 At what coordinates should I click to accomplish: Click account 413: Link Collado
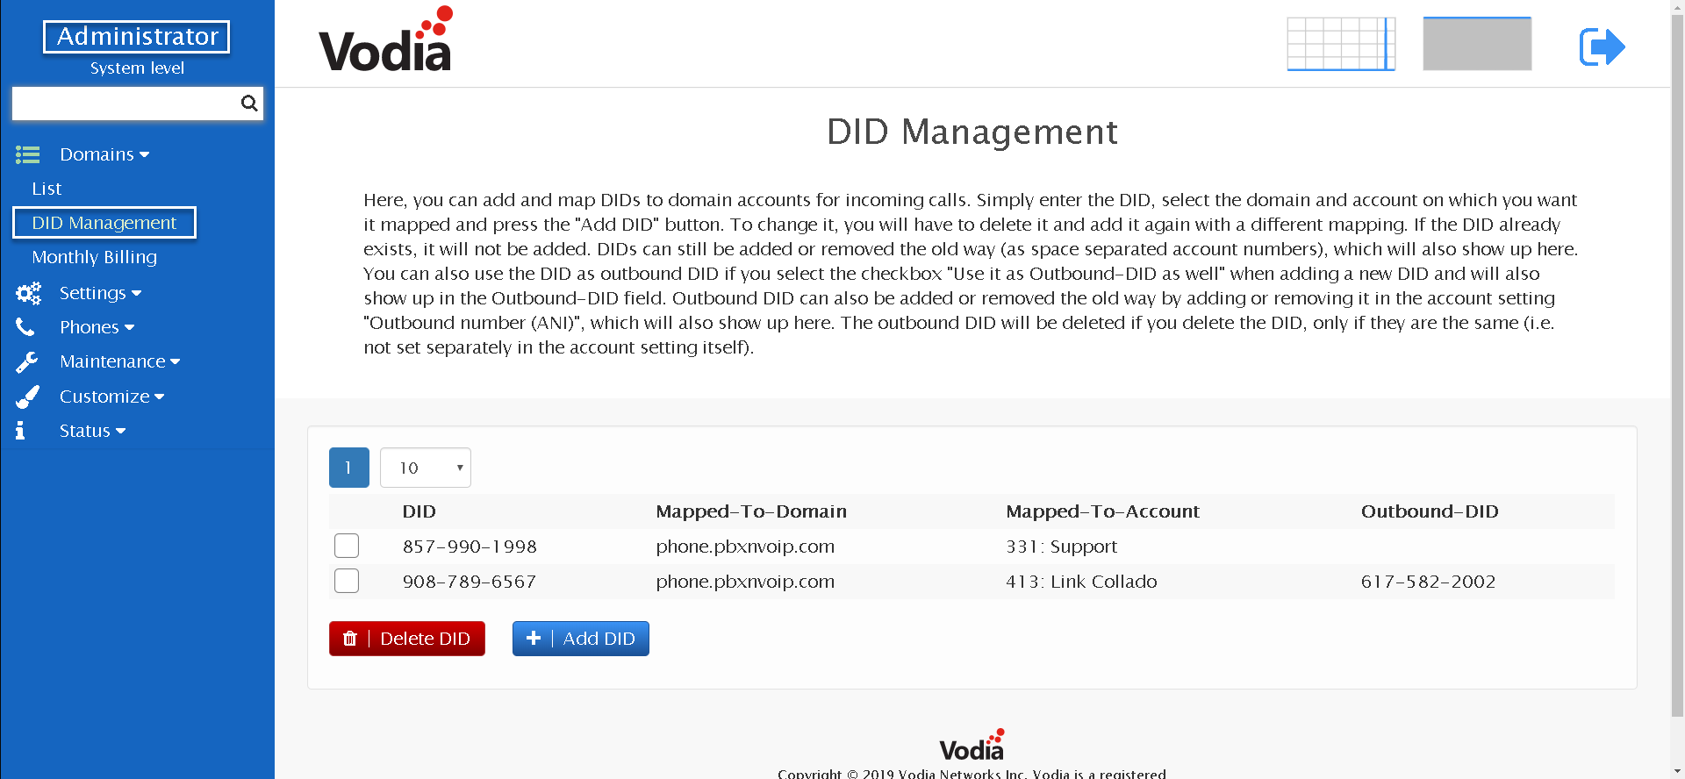coord(1081,582)
